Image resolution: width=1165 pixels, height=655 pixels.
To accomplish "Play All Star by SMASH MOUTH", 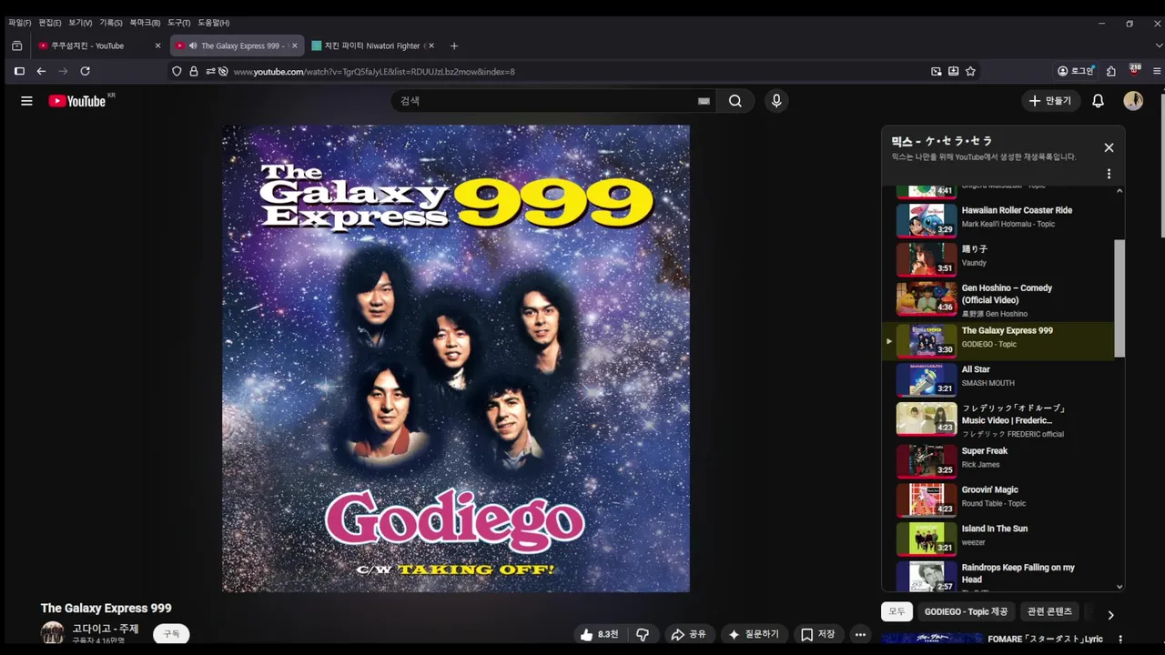I will (998, 379).
